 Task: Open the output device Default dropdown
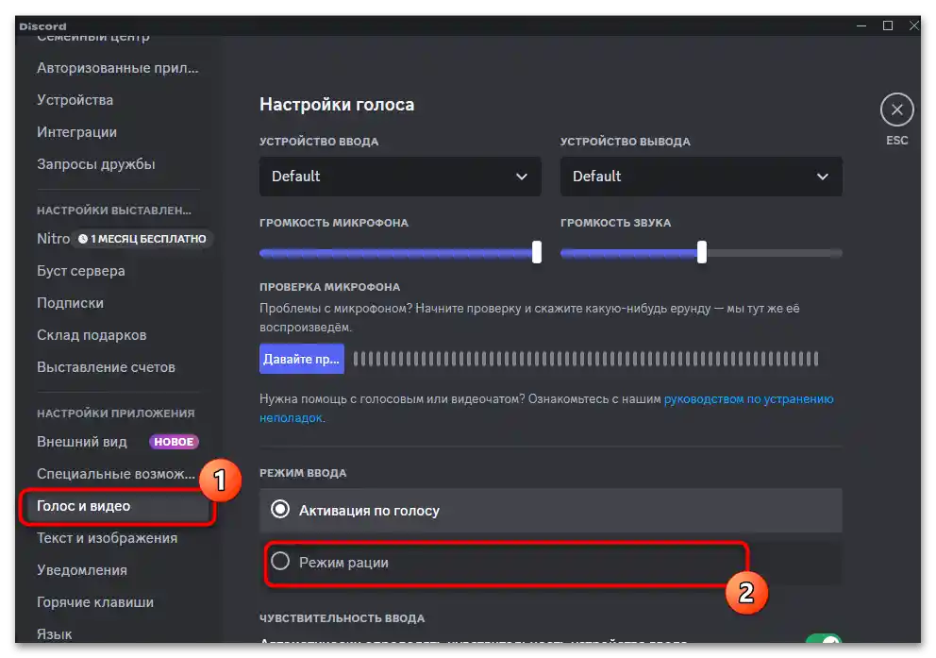click(700, 177)
